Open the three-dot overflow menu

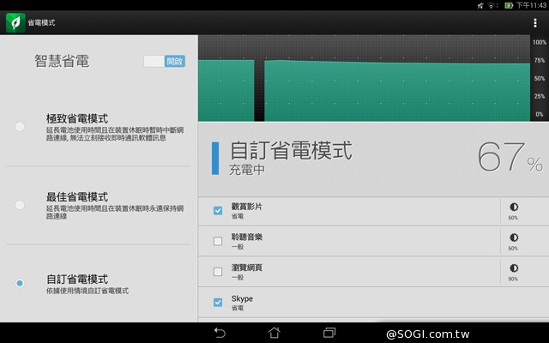(x=535, y=23)
